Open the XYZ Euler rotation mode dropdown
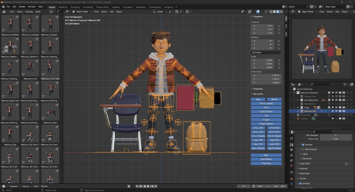Image resolution: width=355 pixels, height=192 pixels. 266,53
